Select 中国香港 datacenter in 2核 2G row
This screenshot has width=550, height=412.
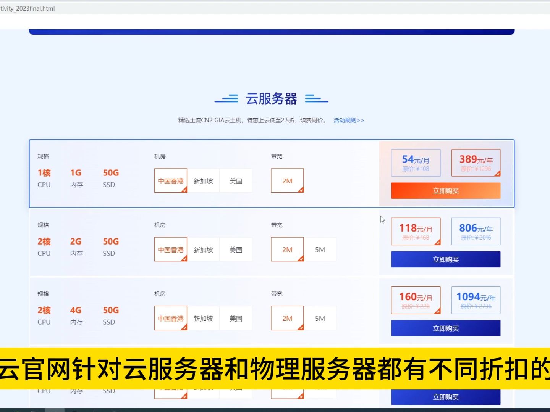coord(171,249)
